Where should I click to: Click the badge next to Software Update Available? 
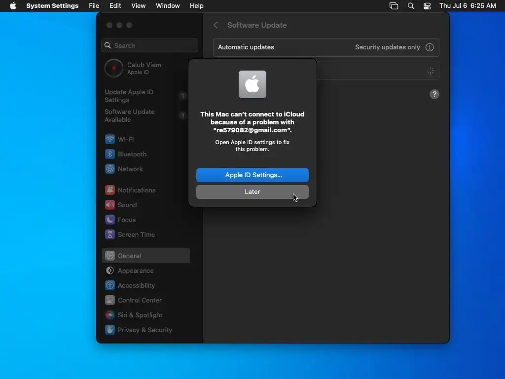pos(182,115)
